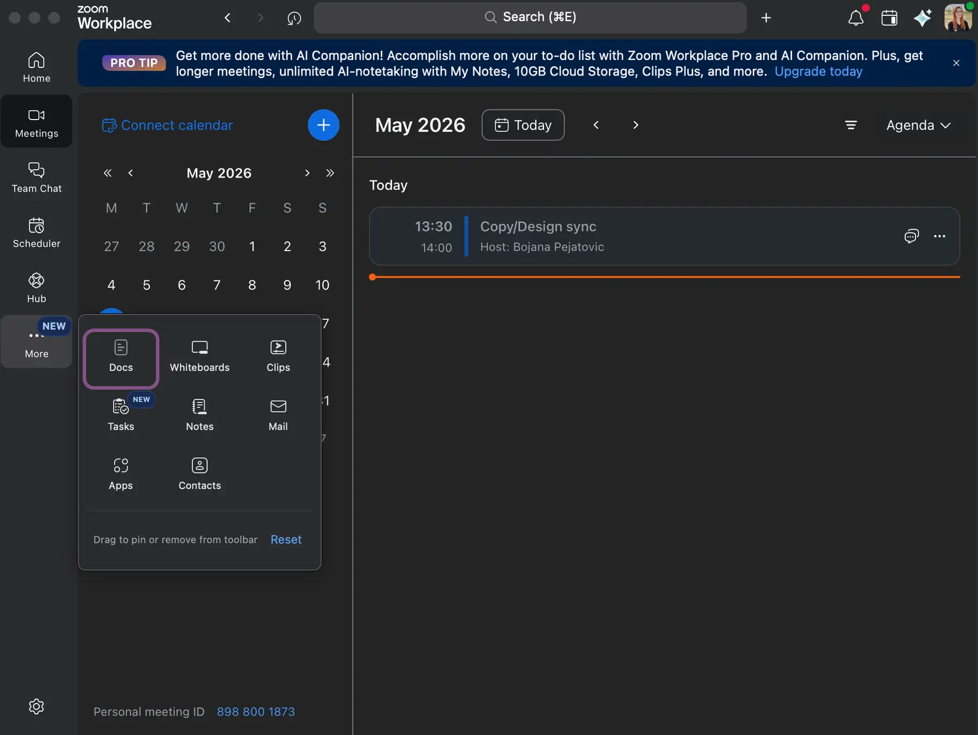Click Reset in the More popup
Viewport: 978px width, 735px height.
tap(286, 539)
